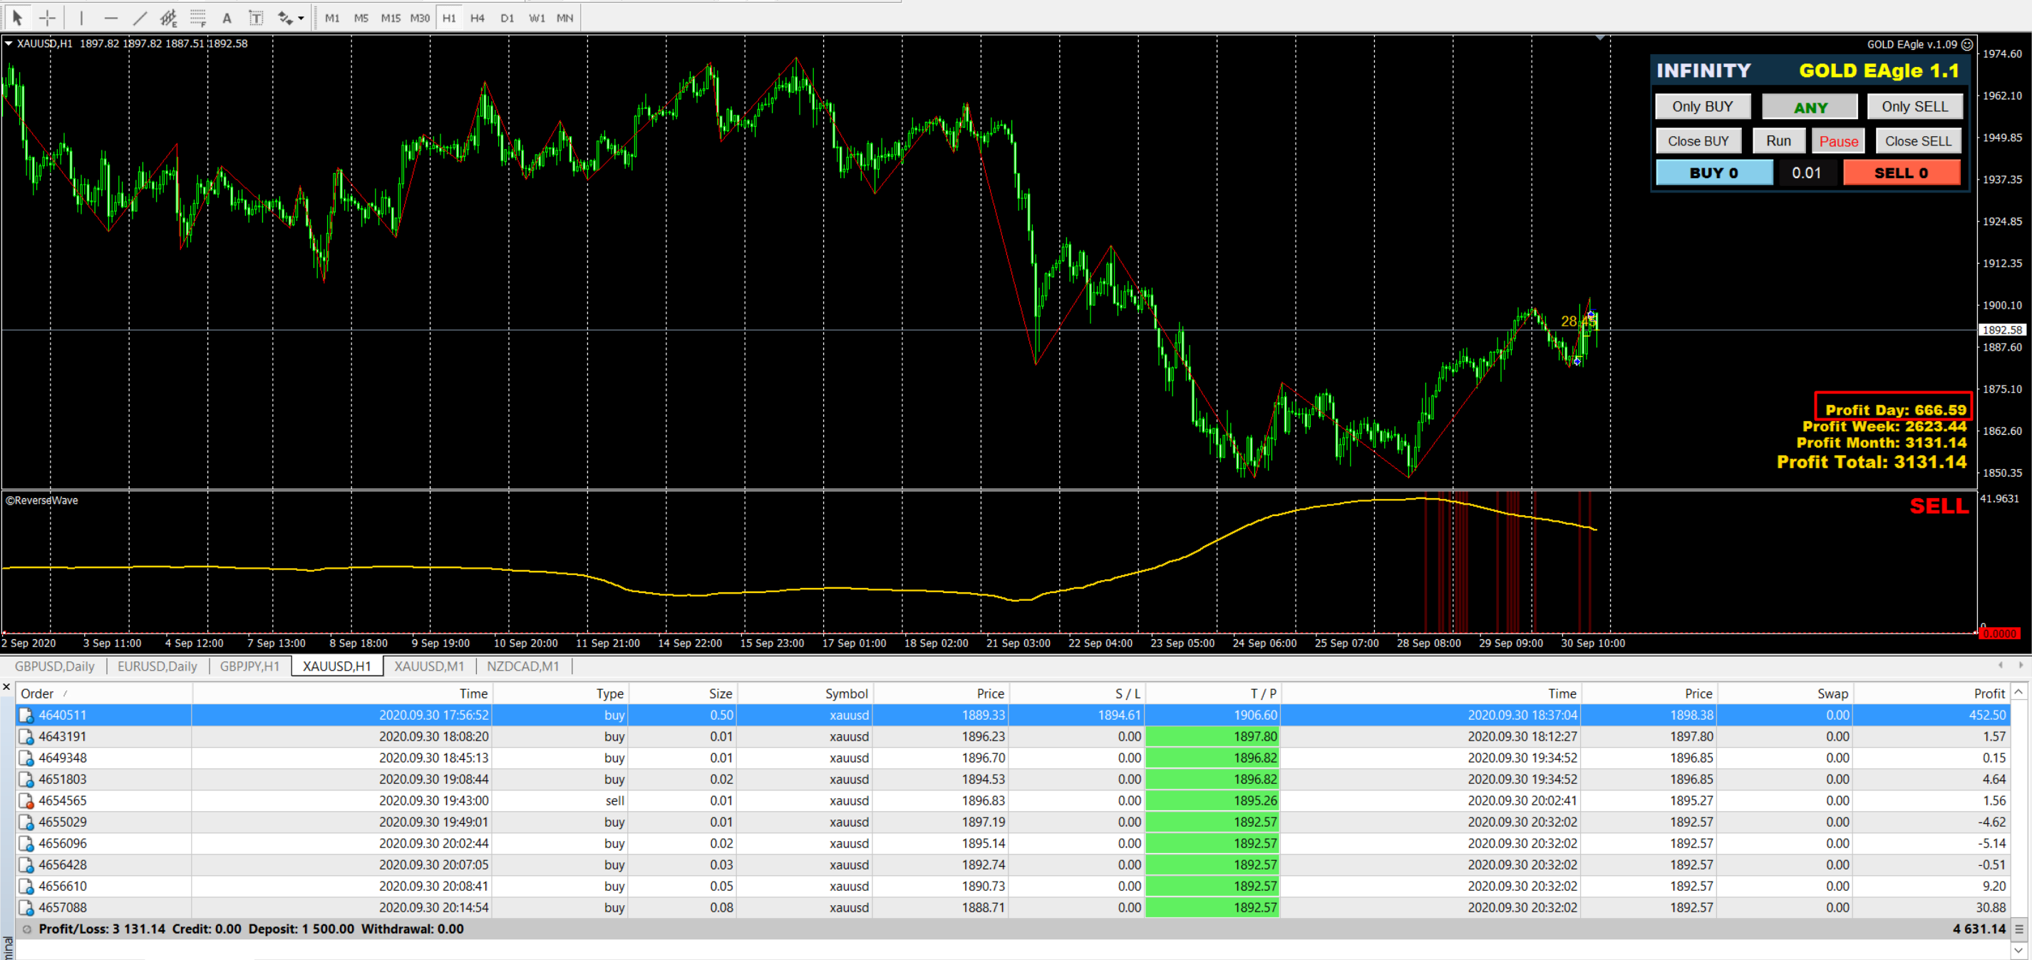Click the red Pause button
This screenshot has height=960, width=2032.
pyautogui.click(x=1838, y=141)
